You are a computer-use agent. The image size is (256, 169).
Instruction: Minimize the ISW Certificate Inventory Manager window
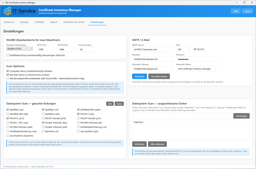tap(237, 3)
